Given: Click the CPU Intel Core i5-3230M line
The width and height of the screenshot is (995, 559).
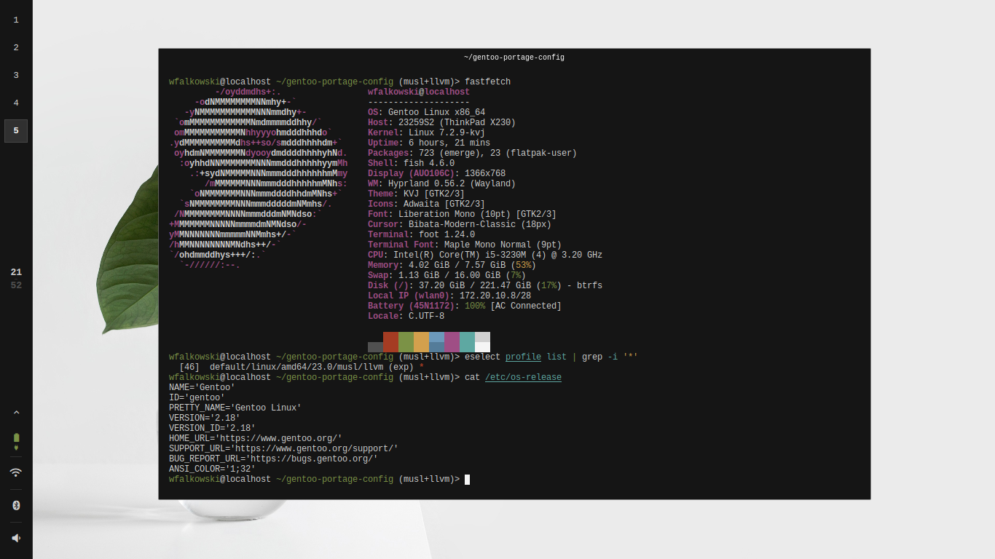Looking at the screenshot, I should tap(485, 255).
